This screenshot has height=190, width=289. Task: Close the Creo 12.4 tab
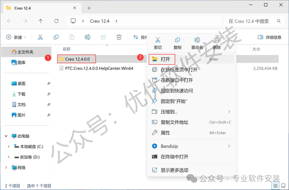point(75,8)
